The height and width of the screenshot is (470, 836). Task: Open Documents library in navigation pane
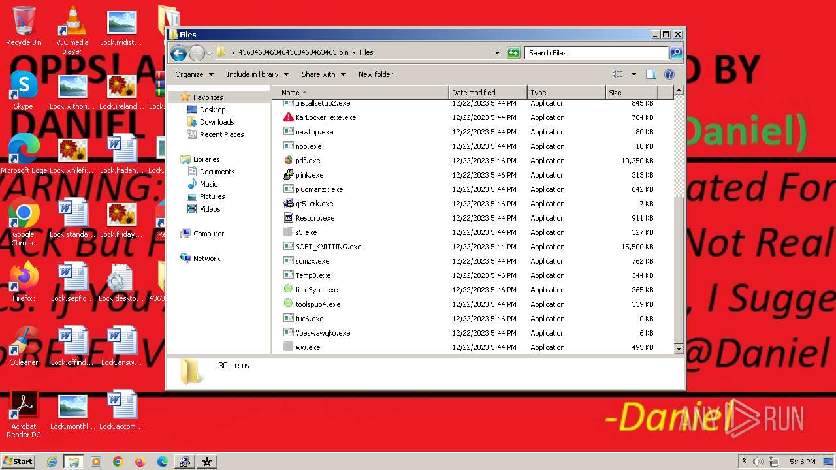click(217, 172)
